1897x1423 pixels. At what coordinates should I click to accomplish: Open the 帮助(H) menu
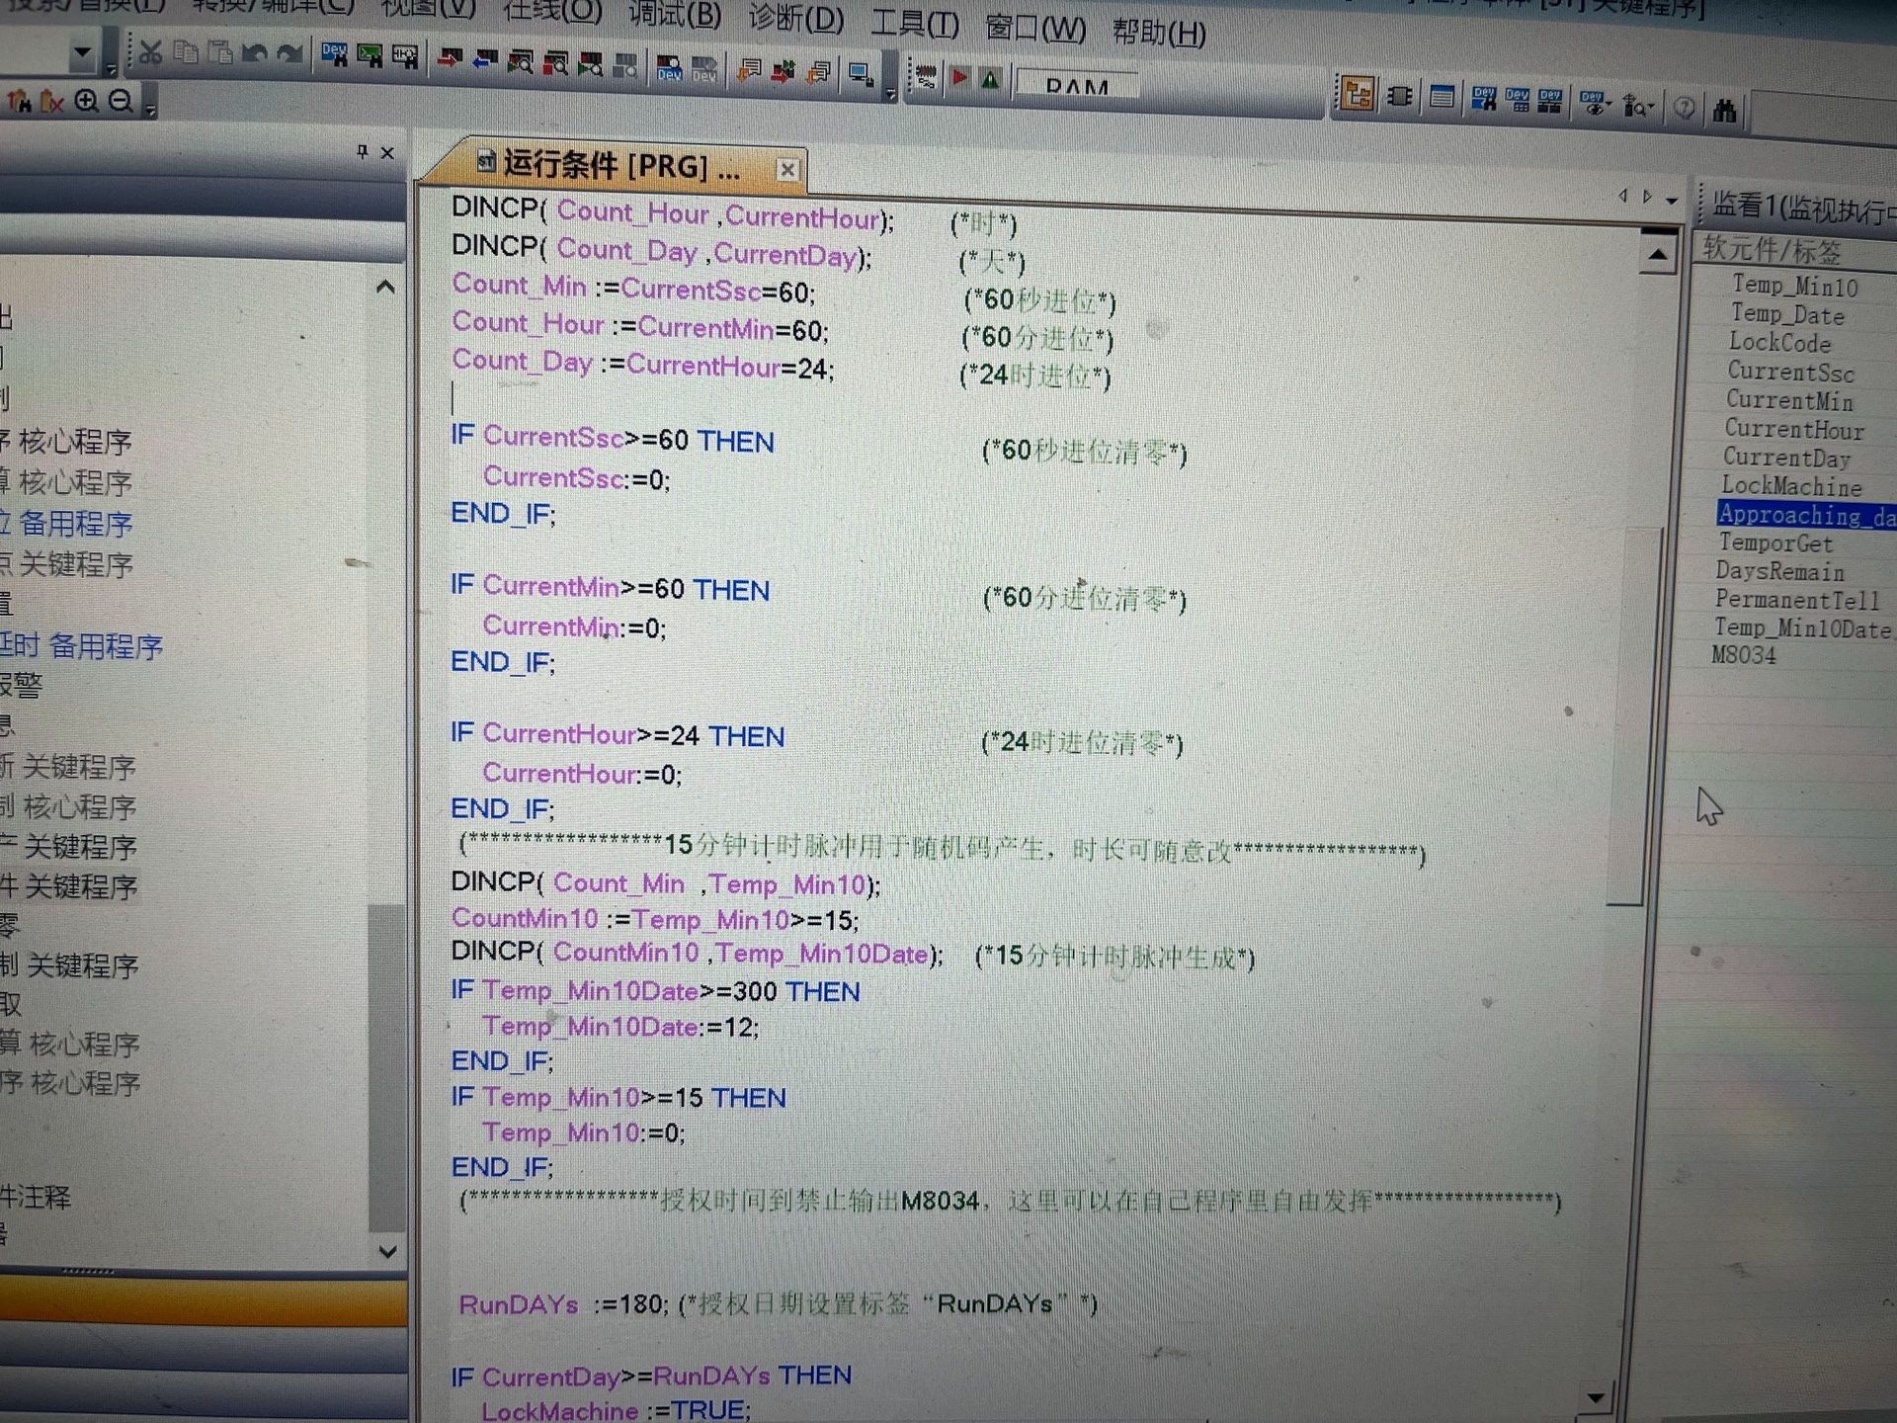click(x=1158, y=33)
